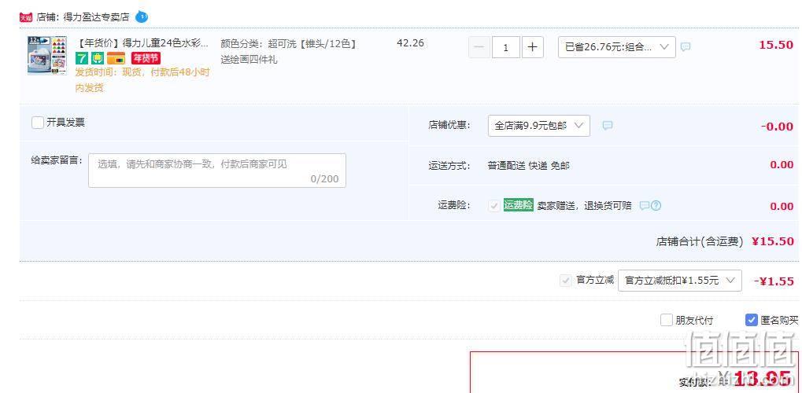Image resolution: width=802 pixels, height=393 pixels.
Task: Click the seller message text box
Action: pyautogui.click(x=217, y=171)
